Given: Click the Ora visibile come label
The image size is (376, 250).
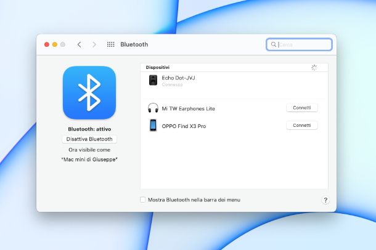Looking at the screenshot, I should (89, 150).
